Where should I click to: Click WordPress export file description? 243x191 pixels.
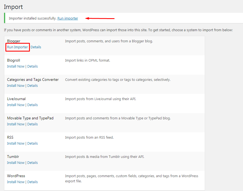[132, 179]
